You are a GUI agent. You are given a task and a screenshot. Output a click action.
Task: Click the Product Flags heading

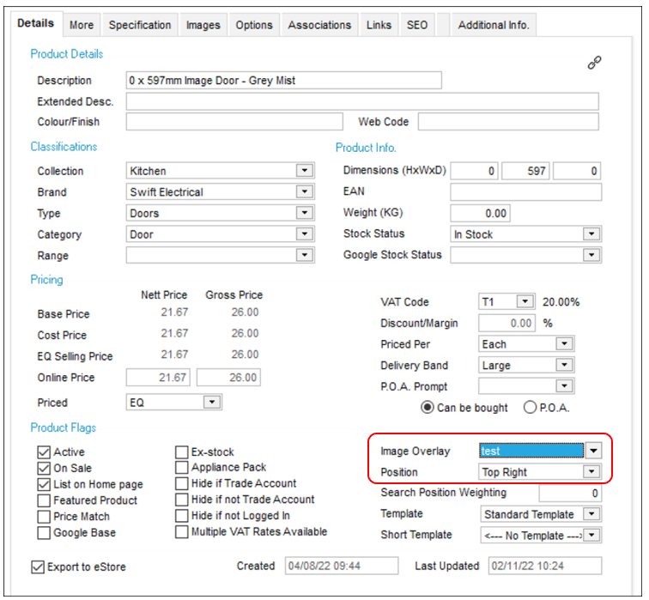point(64,427)
